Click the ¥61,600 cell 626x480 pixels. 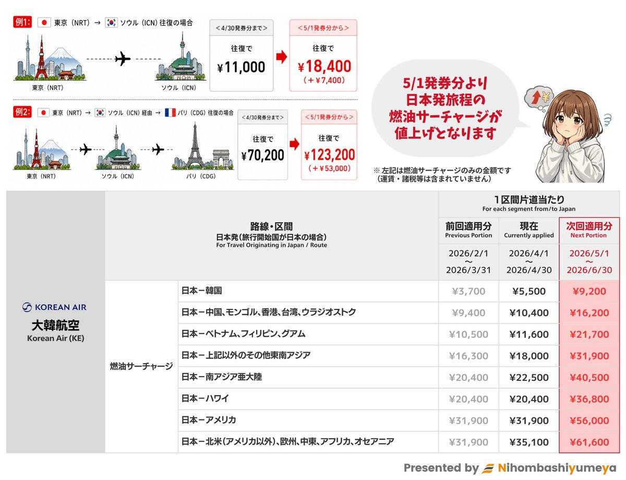(589, 442)
